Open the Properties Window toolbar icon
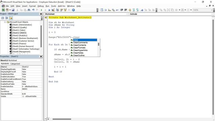This screenshot has height=121, width=215. [61, 10]
